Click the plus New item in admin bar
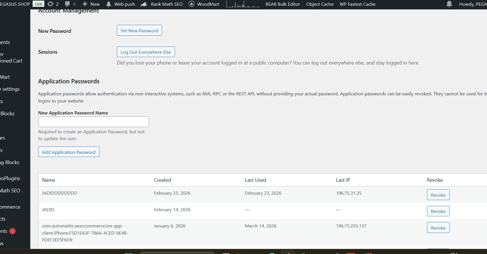 [x=91, y=4]
